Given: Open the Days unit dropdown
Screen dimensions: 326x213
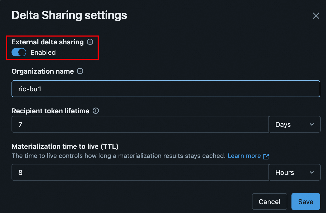Looking at the screenshot, I should click(294, 125).
